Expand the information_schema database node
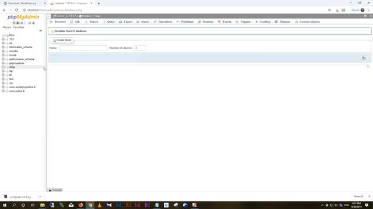Viewport: 373px width, 209px height. pos(3,47)
